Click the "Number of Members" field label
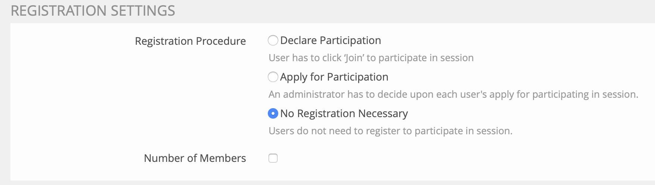 195,158
